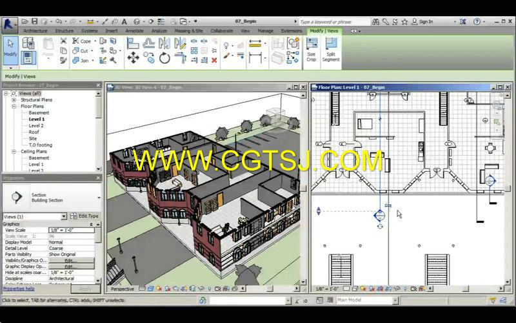This screenshot has width=516, height=323.
Task: Click Open folder in Quick Access
Action: (x=25, y=21)
